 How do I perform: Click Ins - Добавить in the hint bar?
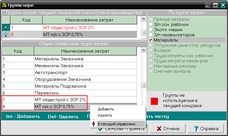(23, 116)
